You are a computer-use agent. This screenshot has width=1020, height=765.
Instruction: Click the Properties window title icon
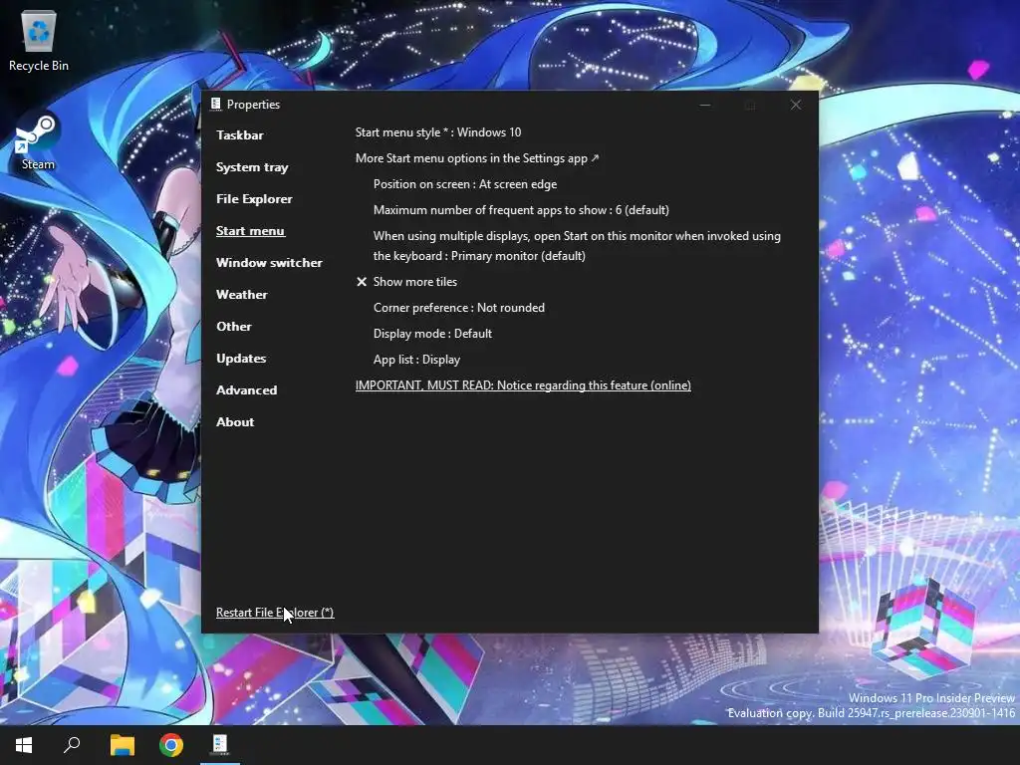click(x=216, y=104)
